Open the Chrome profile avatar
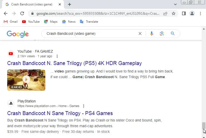The image size is (206, 138). [192, 13]
